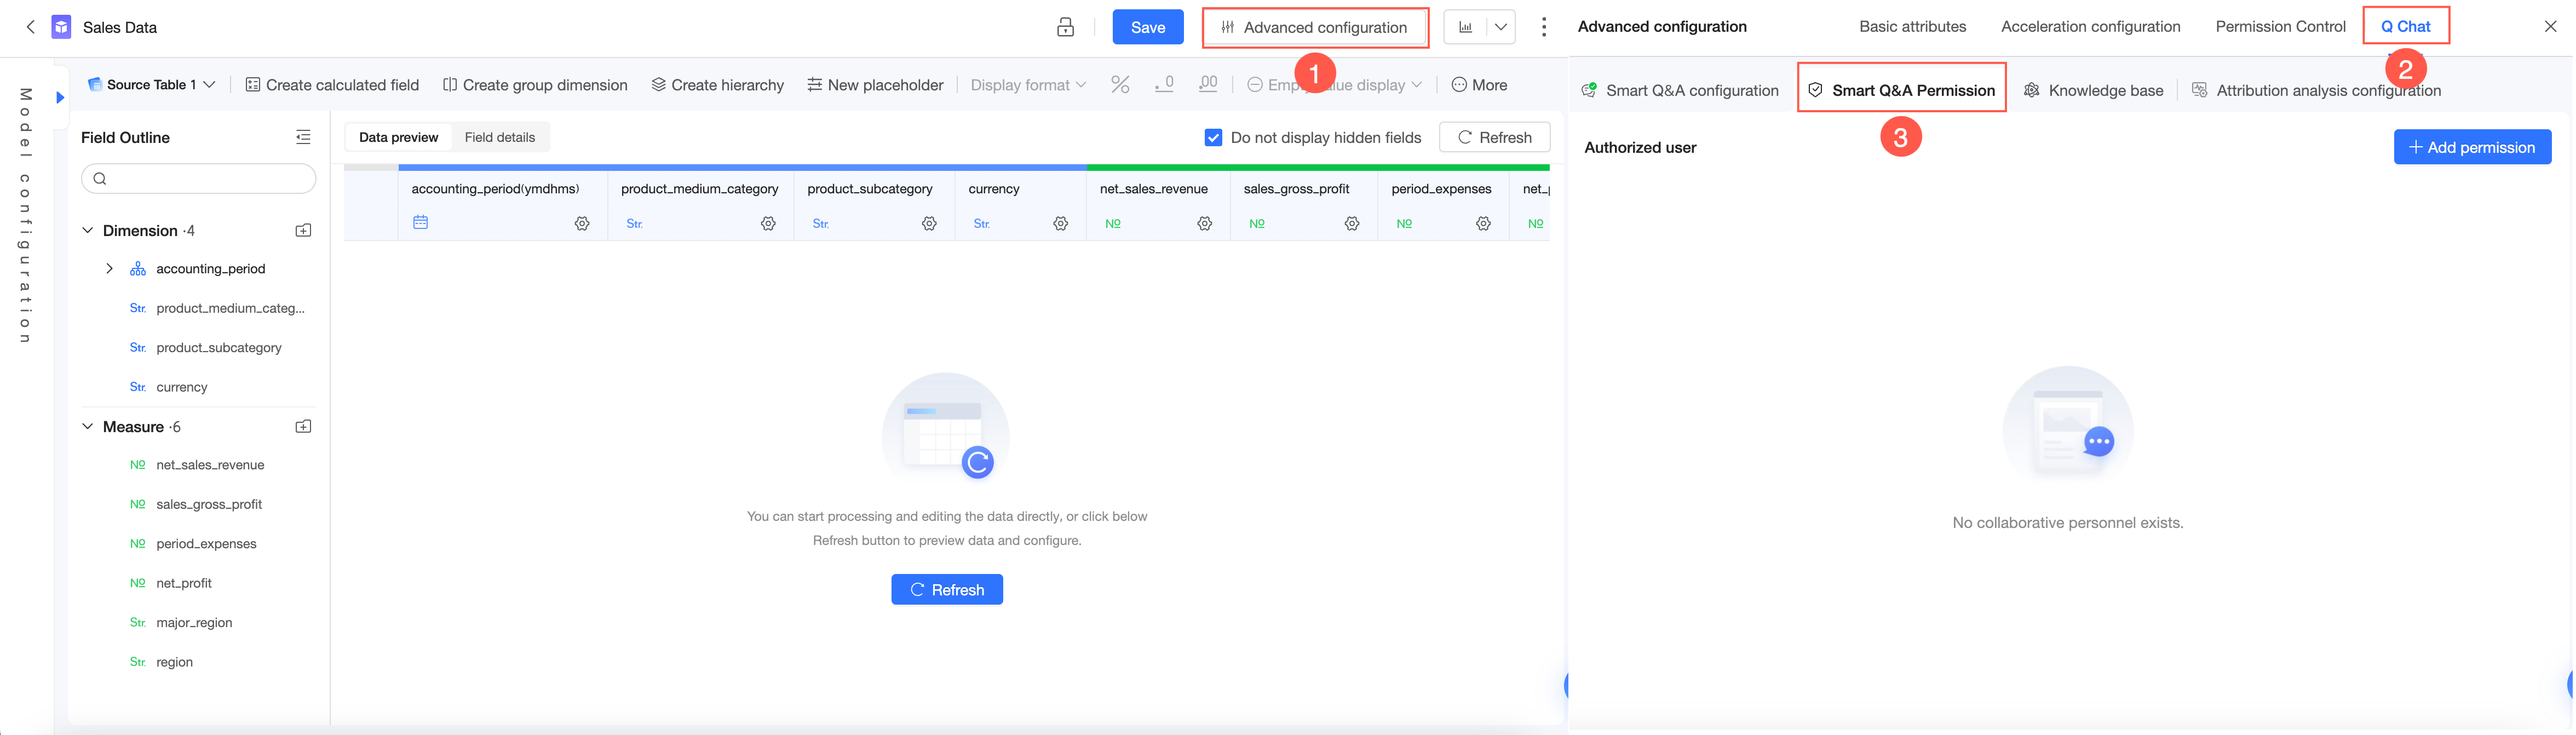Click the percentage format icon

(1120, 85)
